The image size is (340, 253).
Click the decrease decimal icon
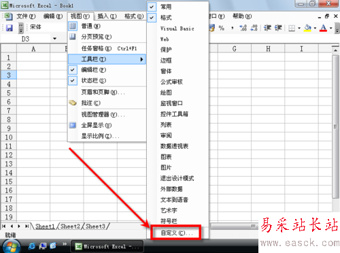coord(254,28)
